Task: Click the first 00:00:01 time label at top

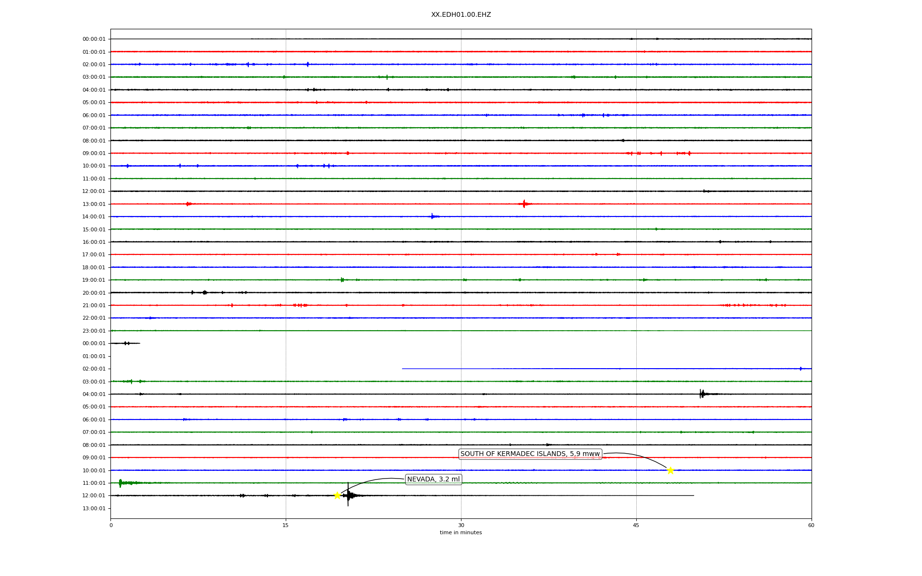Action: [94, 39]
